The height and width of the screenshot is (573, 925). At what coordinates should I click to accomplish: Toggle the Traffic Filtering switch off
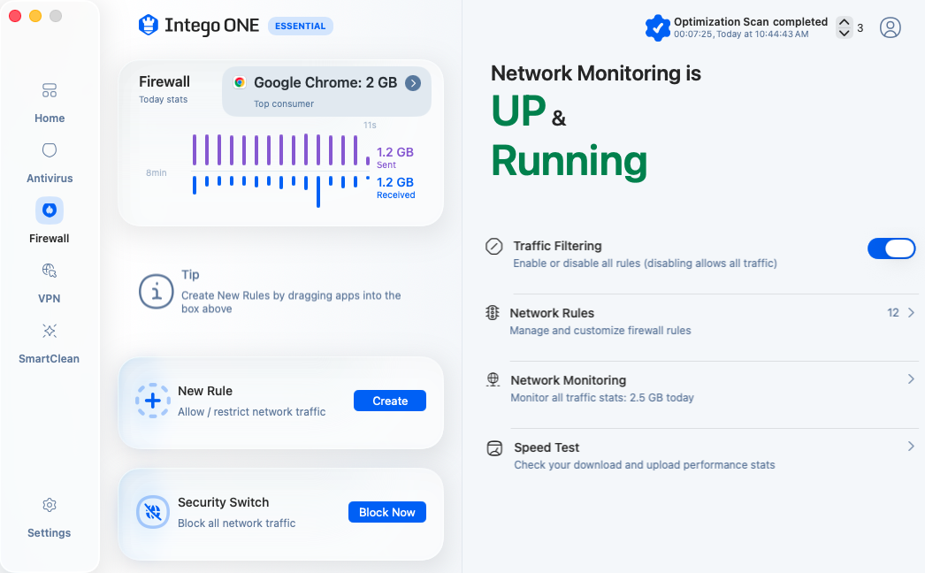891,248
